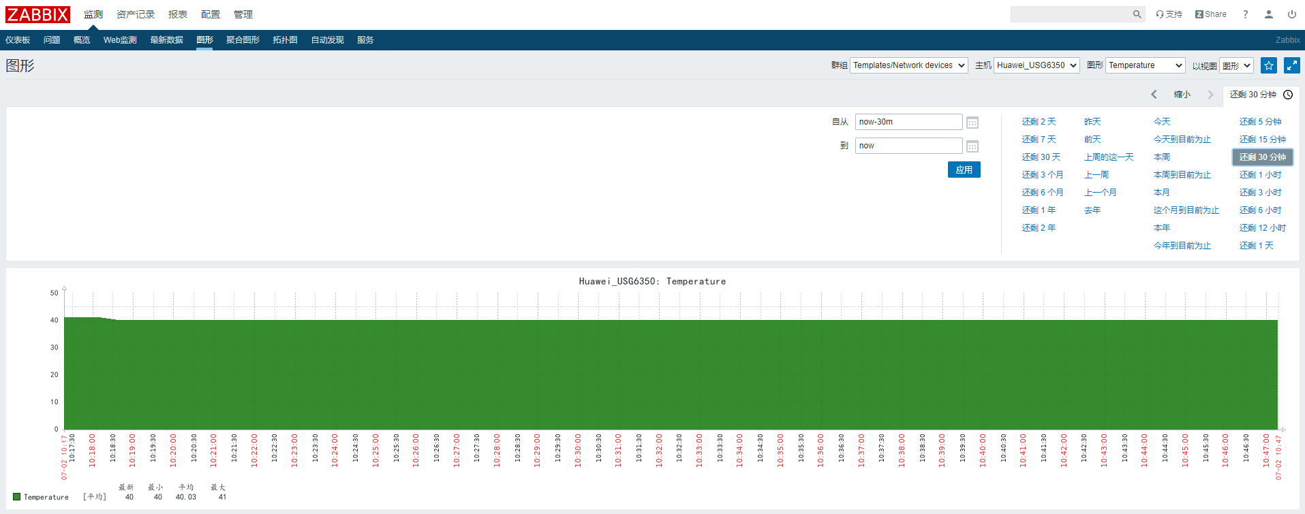
Task: Go to previous time period arrow
Action: [x=1154, y=95]
